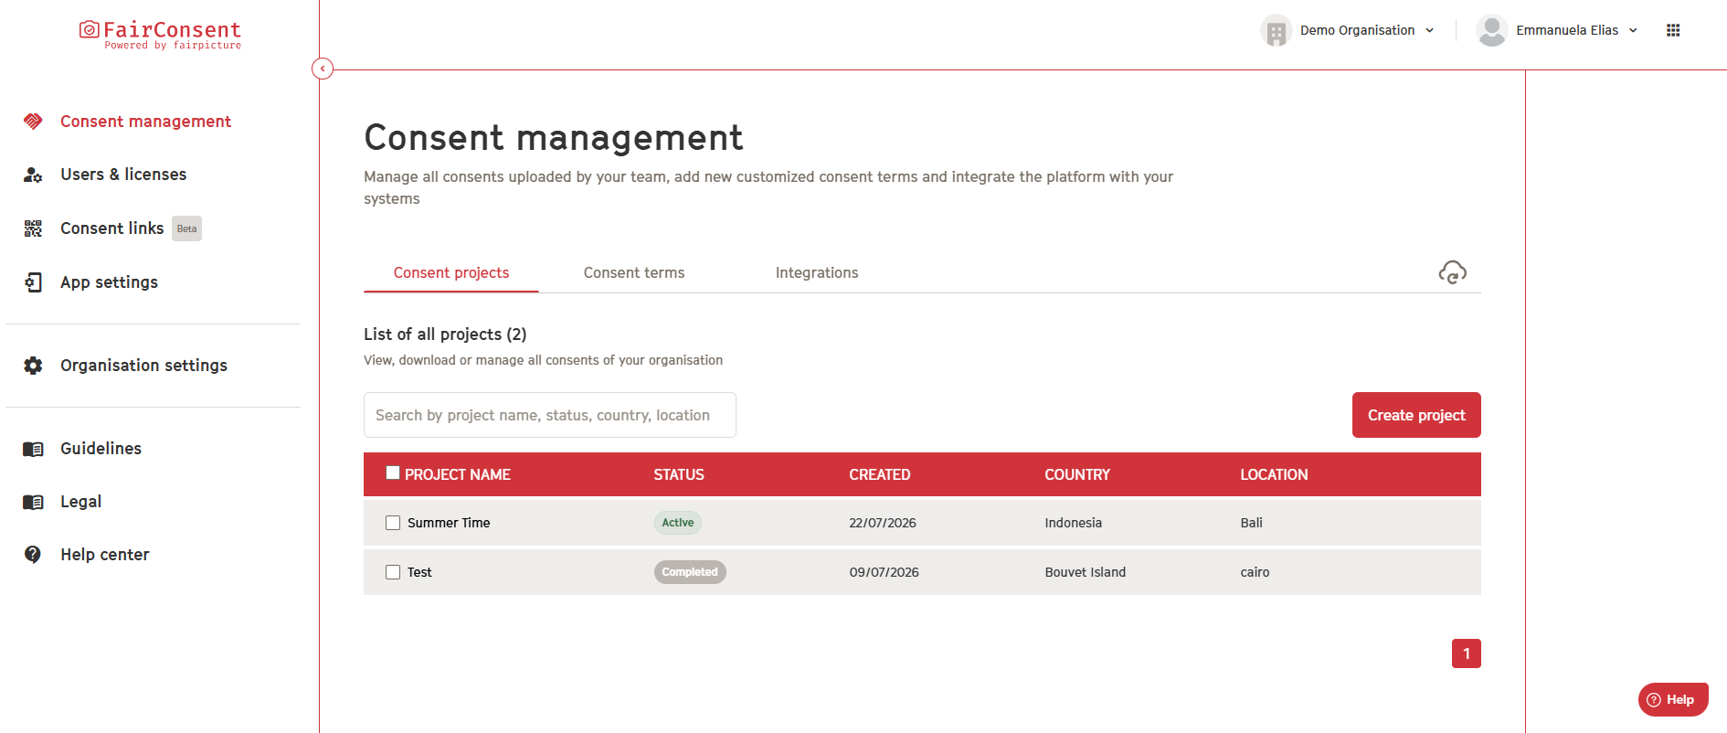This screenshot has height=733, width=1727.
Task: Click the FairConsent logo
Action: point(160,35)
